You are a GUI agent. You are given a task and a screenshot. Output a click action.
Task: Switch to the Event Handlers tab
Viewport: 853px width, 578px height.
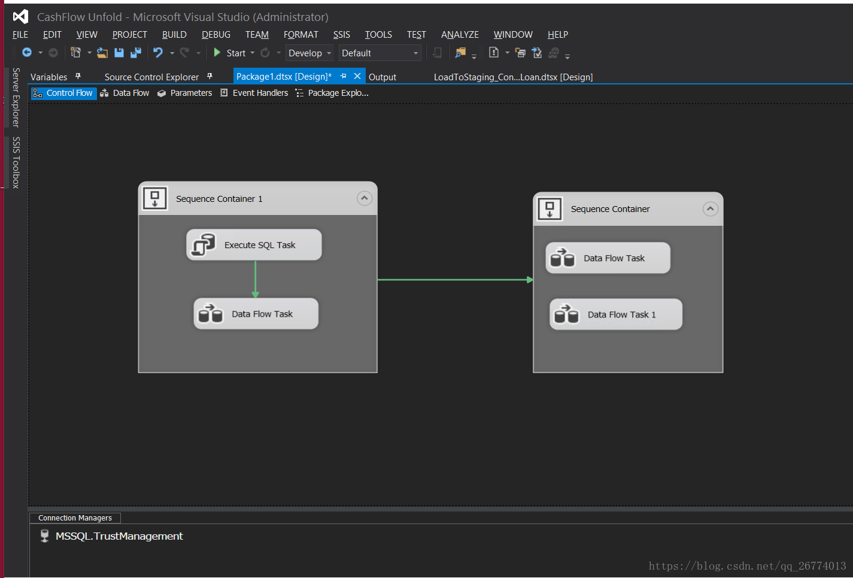coord(254,93)
